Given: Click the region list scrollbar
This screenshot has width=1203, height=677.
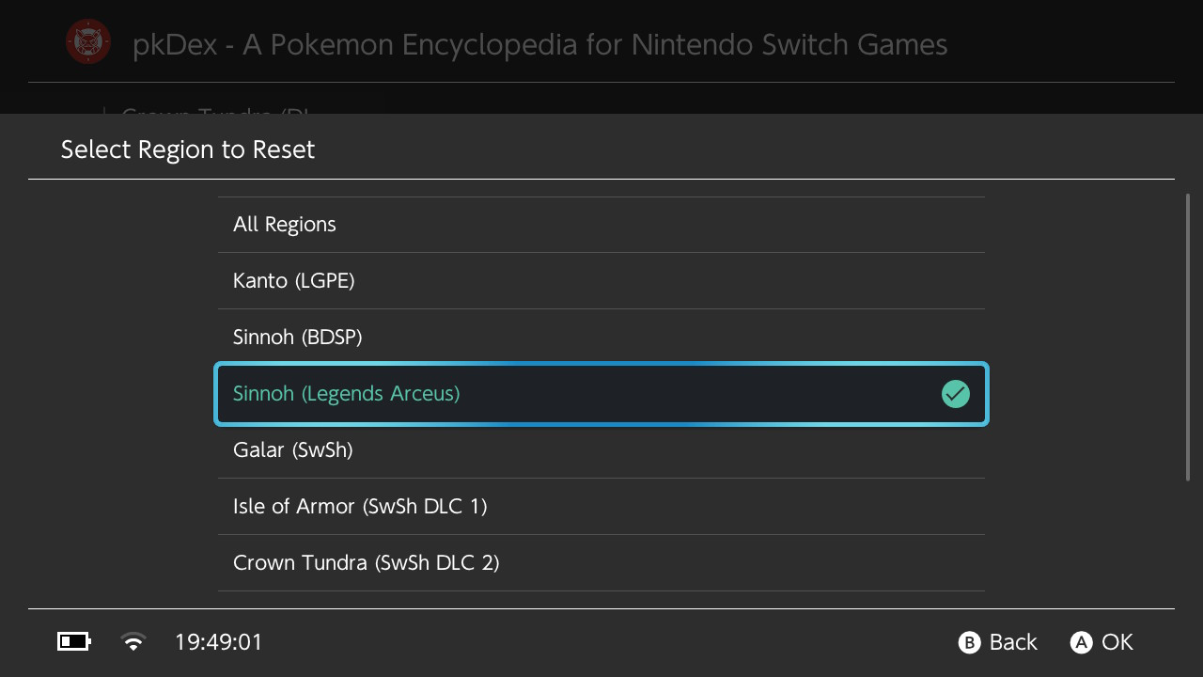Looking at the screenshot, I should [1188, 337].
